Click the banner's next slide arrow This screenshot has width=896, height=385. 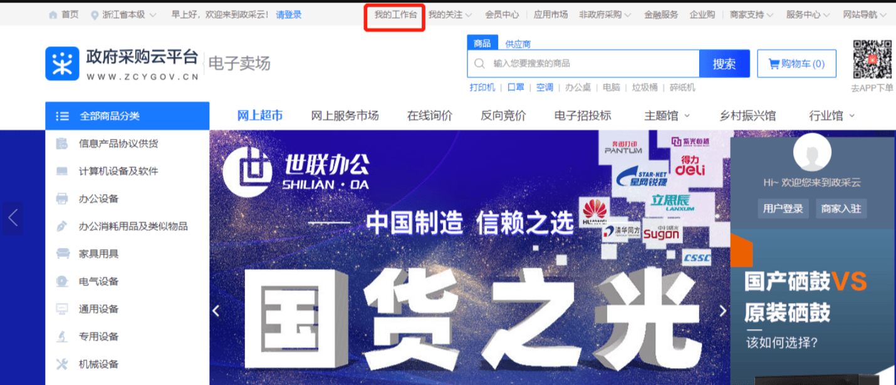tap(723, 311)
